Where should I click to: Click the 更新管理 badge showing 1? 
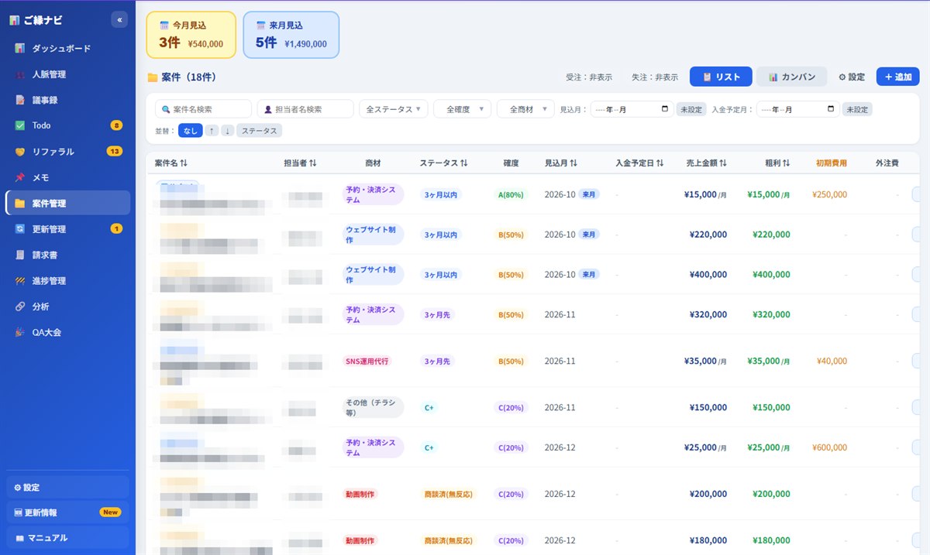point(116,228)
